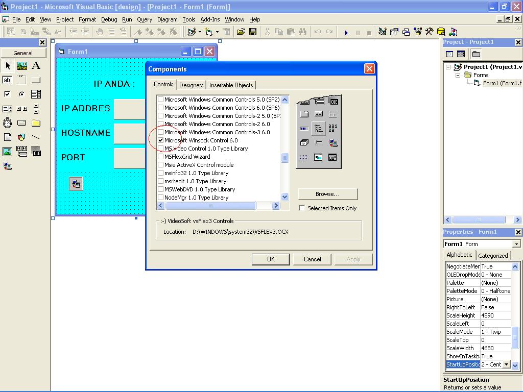Select the Timer control in the toolbox

[x=7, y=122]
